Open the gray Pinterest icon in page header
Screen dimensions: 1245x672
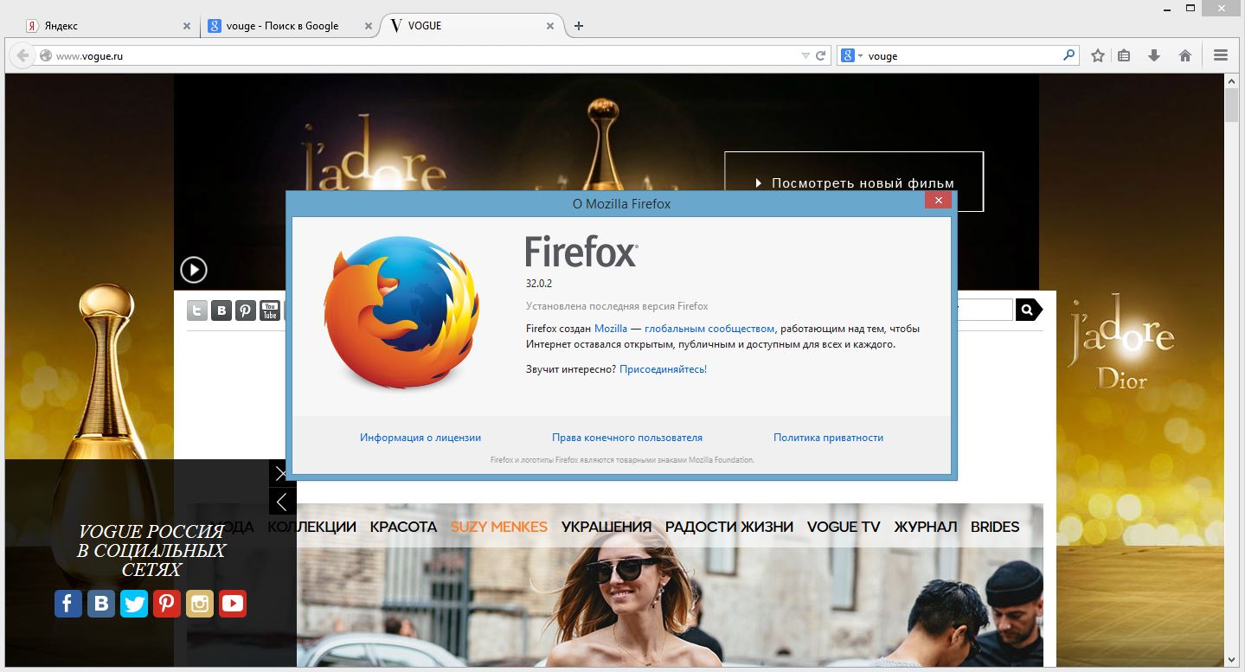pyautogui.click(x=246, y=310)
